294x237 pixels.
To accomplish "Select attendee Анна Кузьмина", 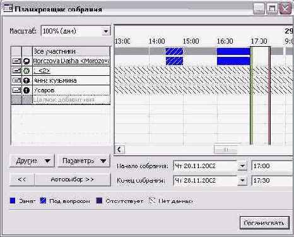I will [71, 80].
